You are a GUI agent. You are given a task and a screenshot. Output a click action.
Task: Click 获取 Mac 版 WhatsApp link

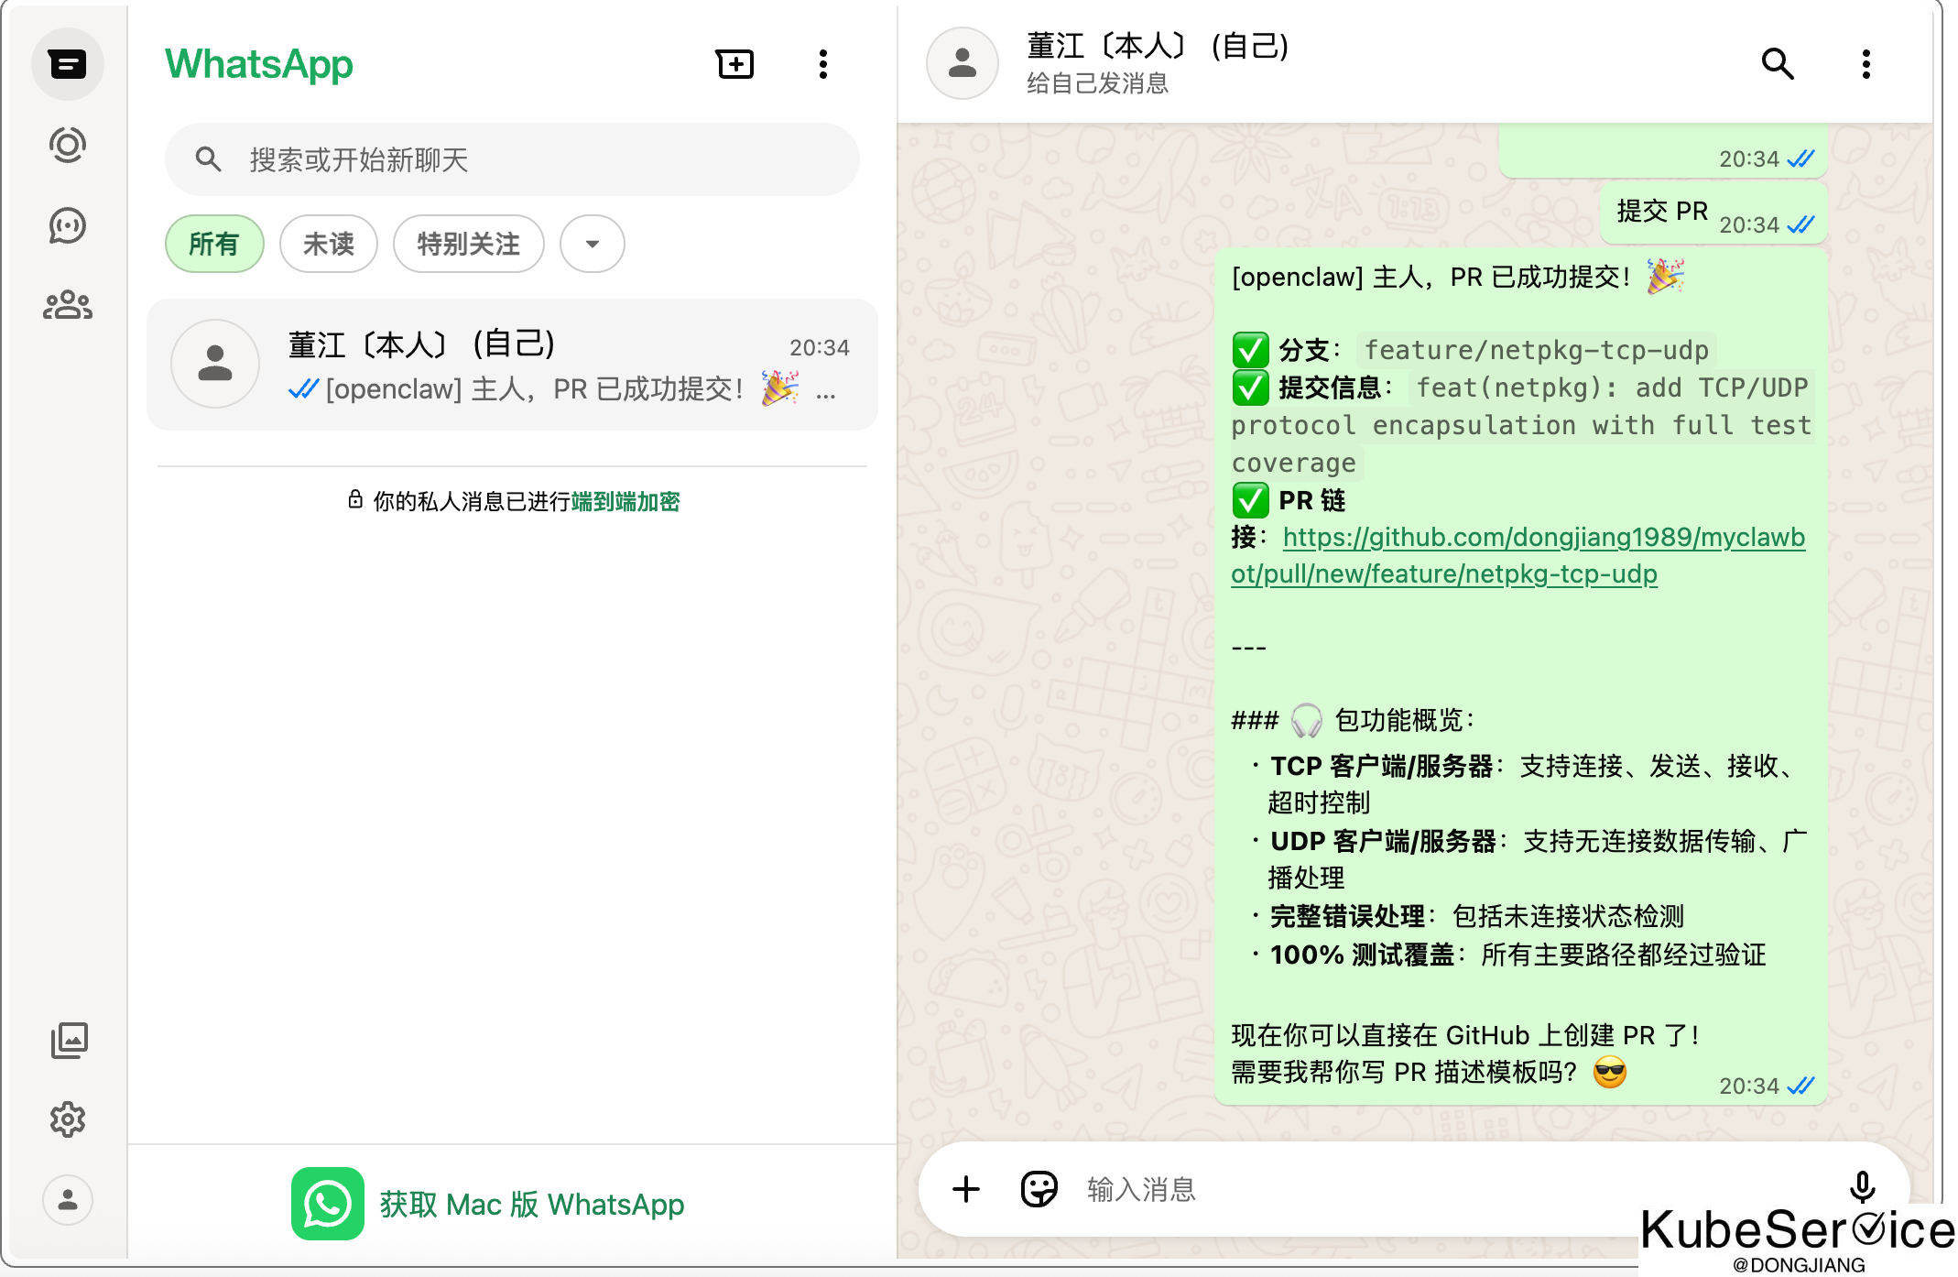point(531,1204)
